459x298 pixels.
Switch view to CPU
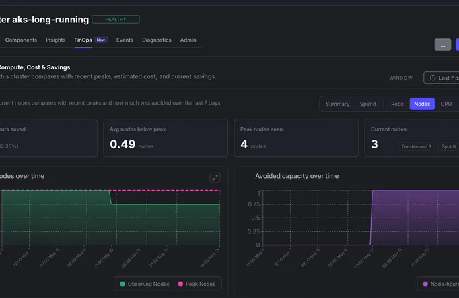point(446,104)
